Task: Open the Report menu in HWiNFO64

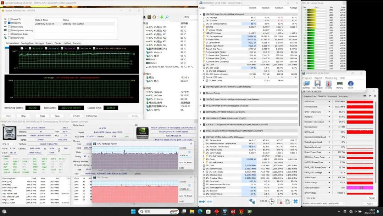Action: (x=318, y=78)
